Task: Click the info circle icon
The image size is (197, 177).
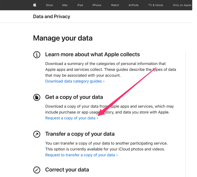Action: (x=37, y=55)
